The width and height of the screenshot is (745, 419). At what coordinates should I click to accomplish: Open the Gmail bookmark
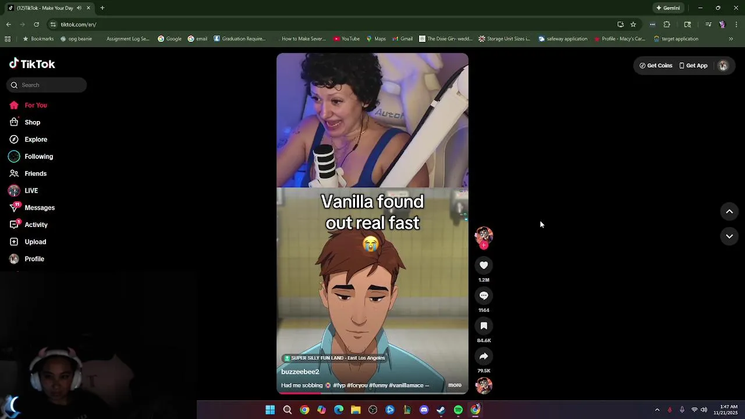click(x=402, y=39)
